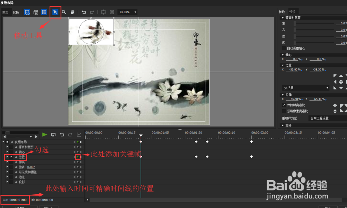The image size is (347, 208).
Task: Select the zoom magnifier tool
Action: [64, 12]
